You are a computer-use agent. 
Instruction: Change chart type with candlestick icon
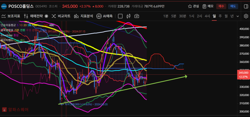(x=128, y=16)
